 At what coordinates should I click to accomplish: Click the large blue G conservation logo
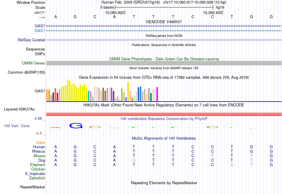click(x=76, y=126)
